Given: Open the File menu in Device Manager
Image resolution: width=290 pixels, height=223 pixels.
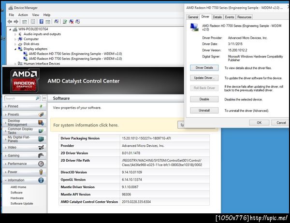Looking at the screenshot, I should [11, 15].
